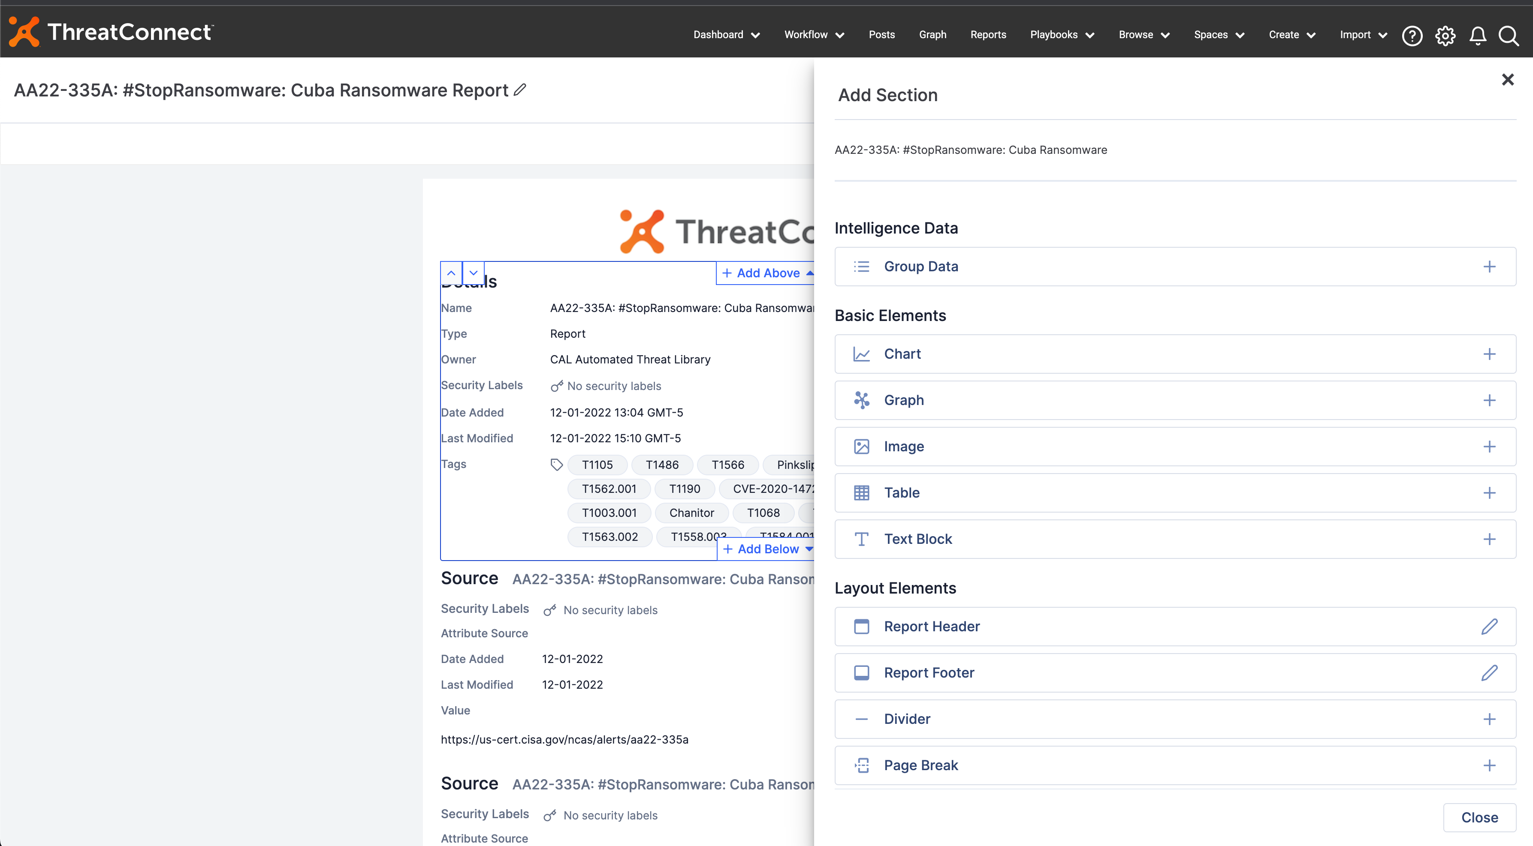Click the Report Footer layout icon
The image size is (1533, 846).
click(861, 673)
